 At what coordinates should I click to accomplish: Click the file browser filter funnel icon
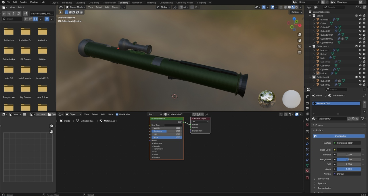[x=47, y=19]
